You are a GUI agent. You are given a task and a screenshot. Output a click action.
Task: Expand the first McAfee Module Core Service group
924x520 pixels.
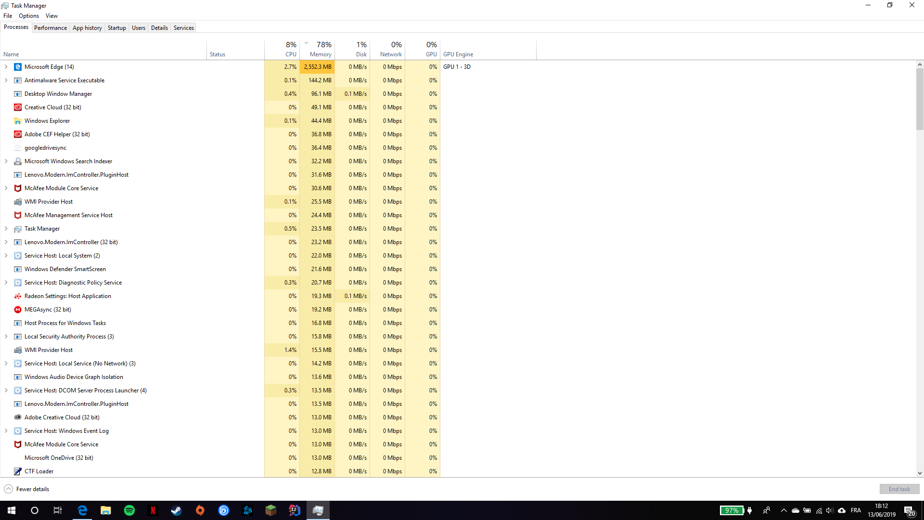(6, 188)
